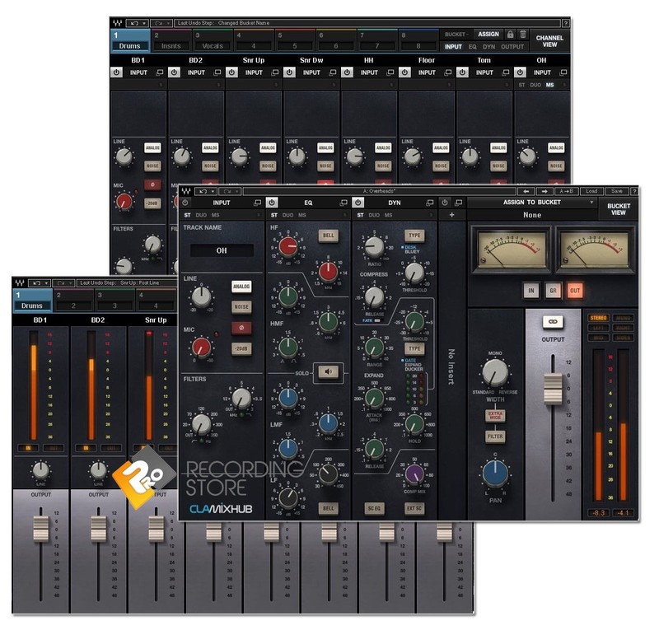Select the Insnts bucket tab
The image size is (659, 630).
[x=171, y=41]
